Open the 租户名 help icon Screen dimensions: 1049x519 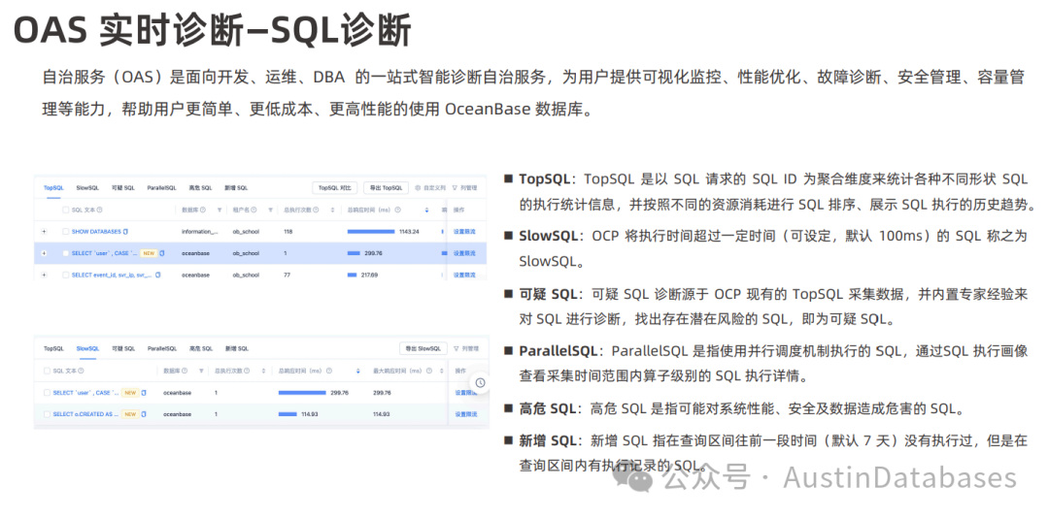(x=254, y=210)
